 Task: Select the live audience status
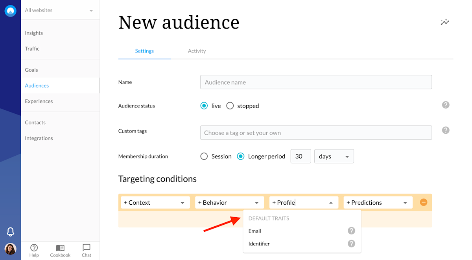[x=204, y=106]
